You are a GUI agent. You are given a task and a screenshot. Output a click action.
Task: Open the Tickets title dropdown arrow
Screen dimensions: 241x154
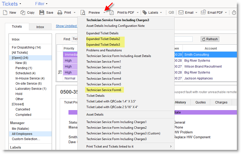(x=20, y=4)
